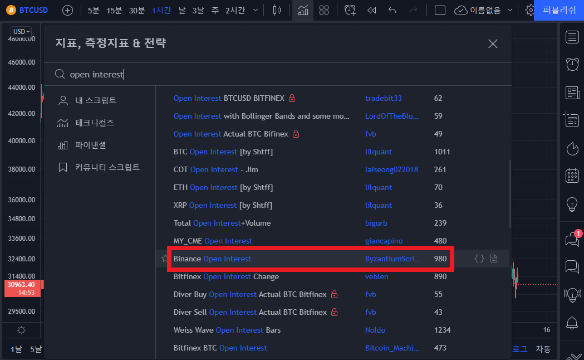Close the indicators dialog
The width and height of the screenshot is (584, 360).
(x=493, y=43)
